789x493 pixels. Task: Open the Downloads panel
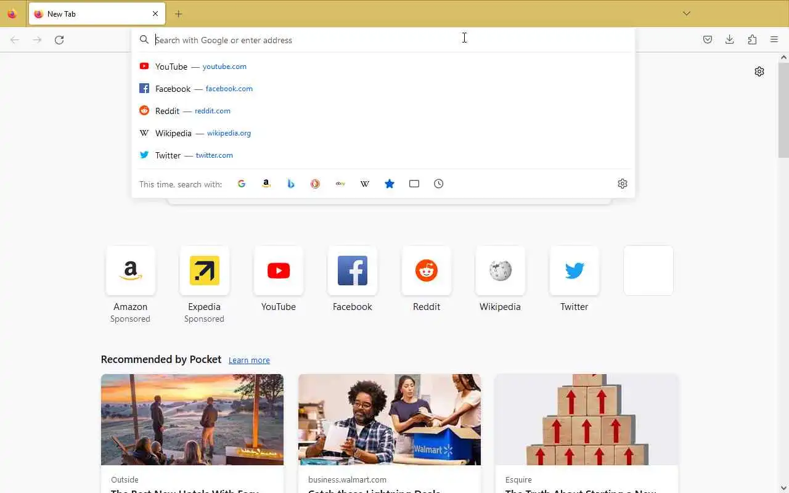(730, 40)
